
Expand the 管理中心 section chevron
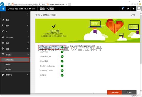tap(28, 75)
